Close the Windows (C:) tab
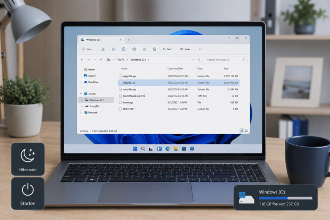The width and height of the screenshot is (330, 220). pyautogui.click(x=120, y=40)
